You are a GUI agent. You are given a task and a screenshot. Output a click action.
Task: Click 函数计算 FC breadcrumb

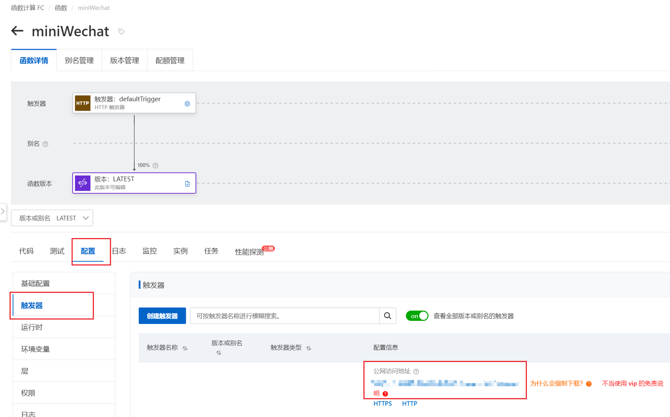(x=28, y=8)
